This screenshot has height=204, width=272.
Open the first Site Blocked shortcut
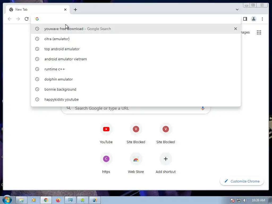(x=136, y=134)
